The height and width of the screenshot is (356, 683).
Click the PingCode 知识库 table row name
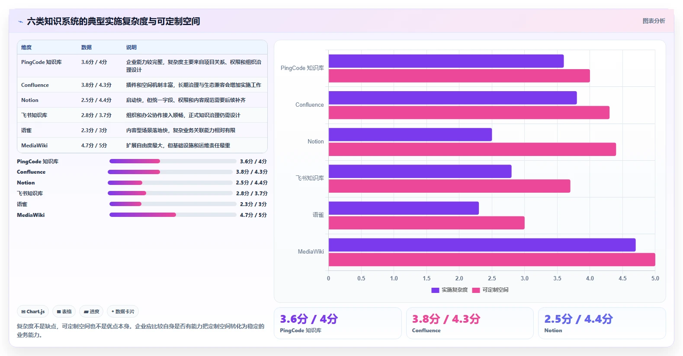(42, 62)
